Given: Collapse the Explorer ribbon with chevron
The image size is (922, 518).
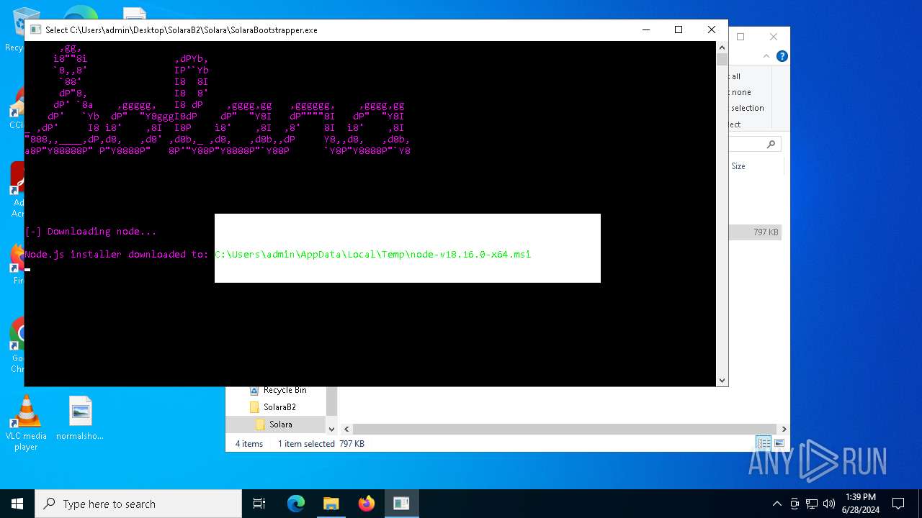Looking at the screenshot, I should coord(766,56).
